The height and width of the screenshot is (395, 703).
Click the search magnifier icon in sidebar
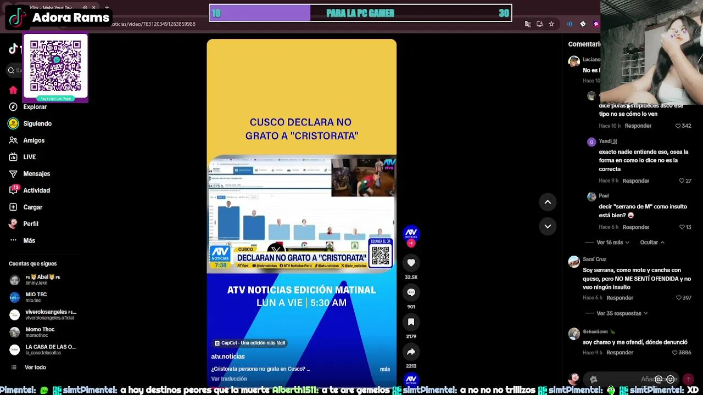pos(11,70)
